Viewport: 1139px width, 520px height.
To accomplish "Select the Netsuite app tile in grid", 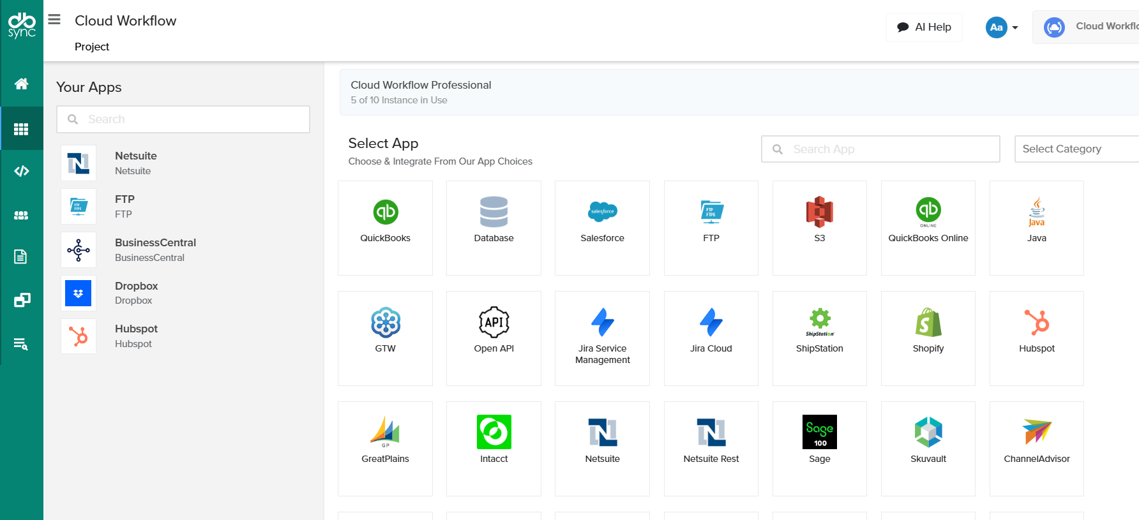I will tap(602, 449).
